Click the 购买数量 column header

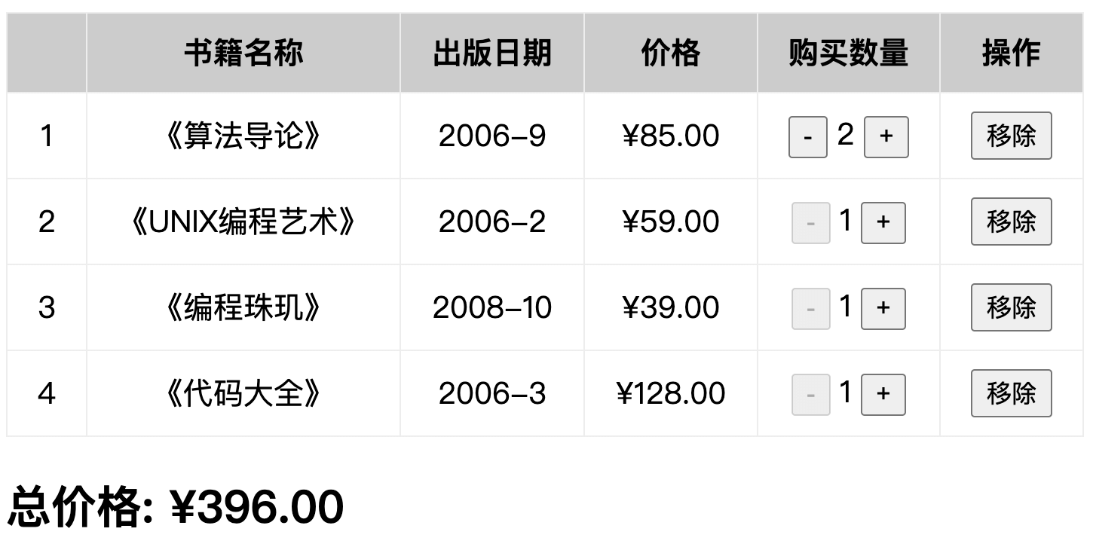click(849, 53)
